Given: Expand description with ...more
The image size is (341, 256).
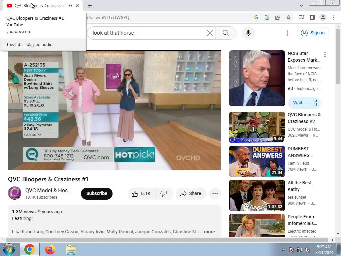Looking at the screenshot, I should [207, 232].
